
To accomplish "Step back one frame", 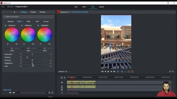I will 106,71.
